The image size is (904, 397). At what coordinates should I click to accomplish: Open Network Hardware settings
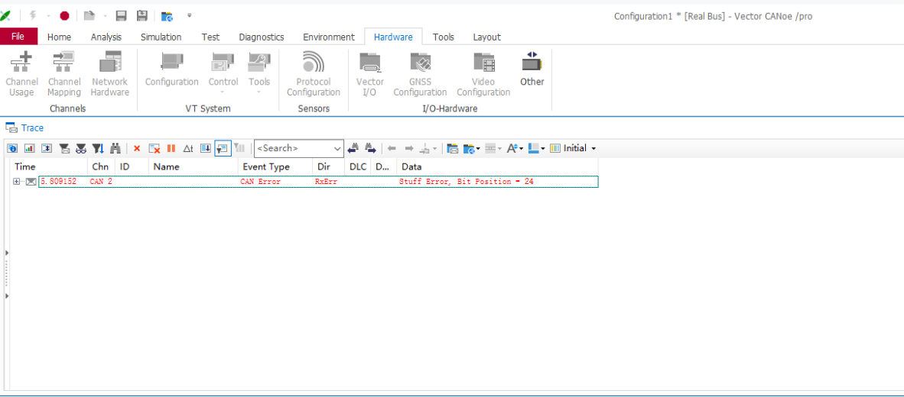click(109, 74)
